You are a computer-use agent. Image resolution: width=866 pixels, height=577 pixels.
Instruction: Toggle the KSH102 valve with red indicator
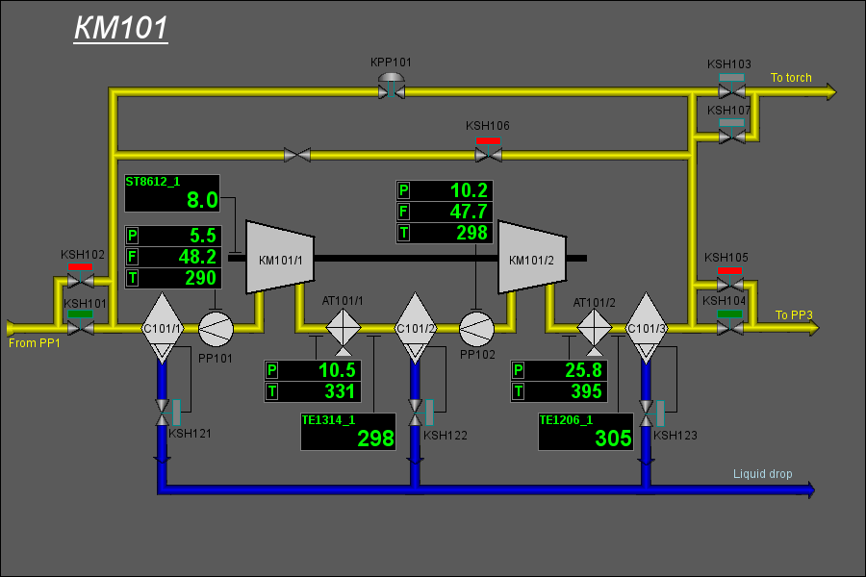coord(81,281)
